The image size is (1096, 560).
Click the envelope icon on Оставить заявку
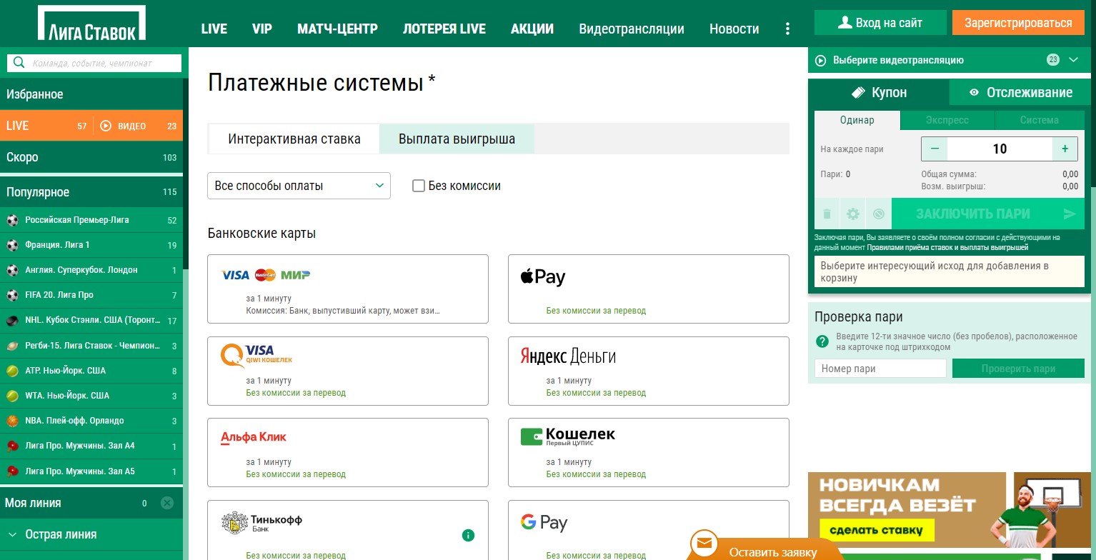(704, 544)
